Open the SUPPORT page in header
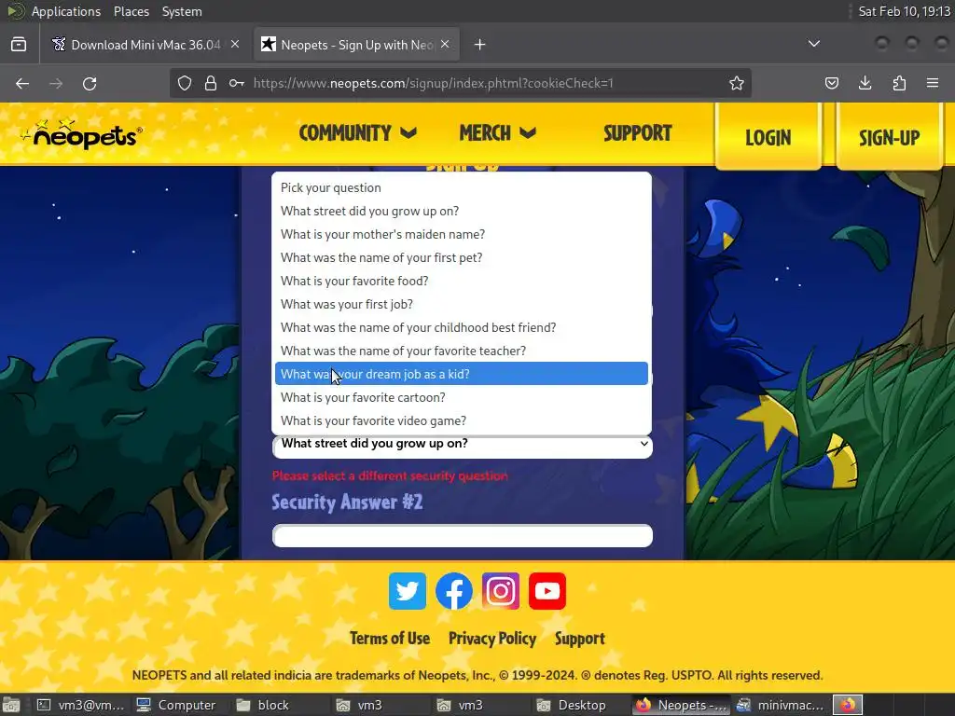955x716 pixels. point(638,132)
